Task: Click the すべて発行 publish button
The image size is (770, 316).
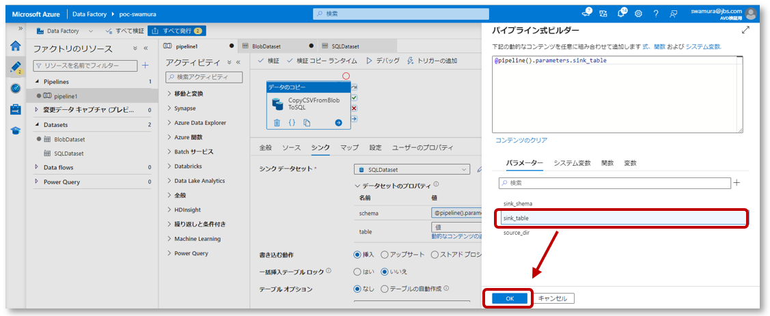Action: [x=176, y=31]
